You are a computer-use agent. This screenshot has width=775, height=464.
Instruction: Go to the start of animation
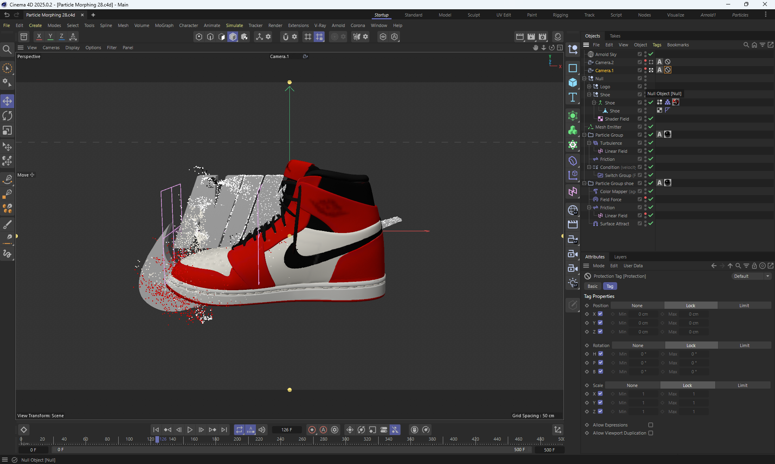[x=156, y=430]
